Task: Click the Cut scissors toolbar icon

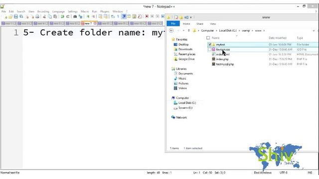Action: pos(44,16)
